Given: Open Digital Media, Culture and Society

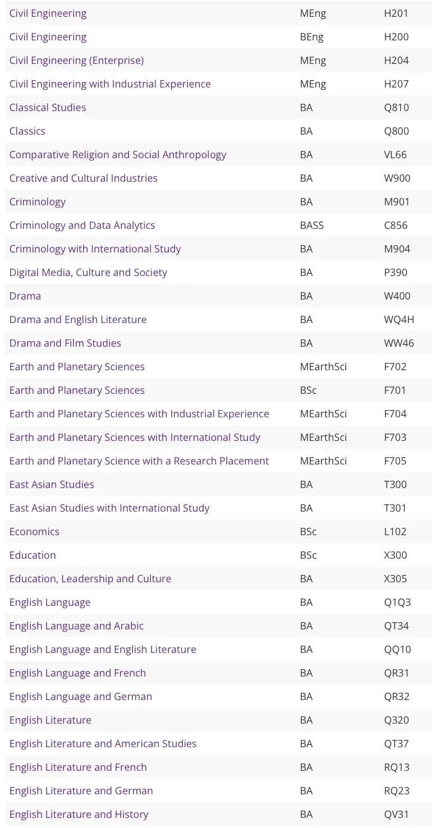Looking at the screenshot, I should coord(88,273).
